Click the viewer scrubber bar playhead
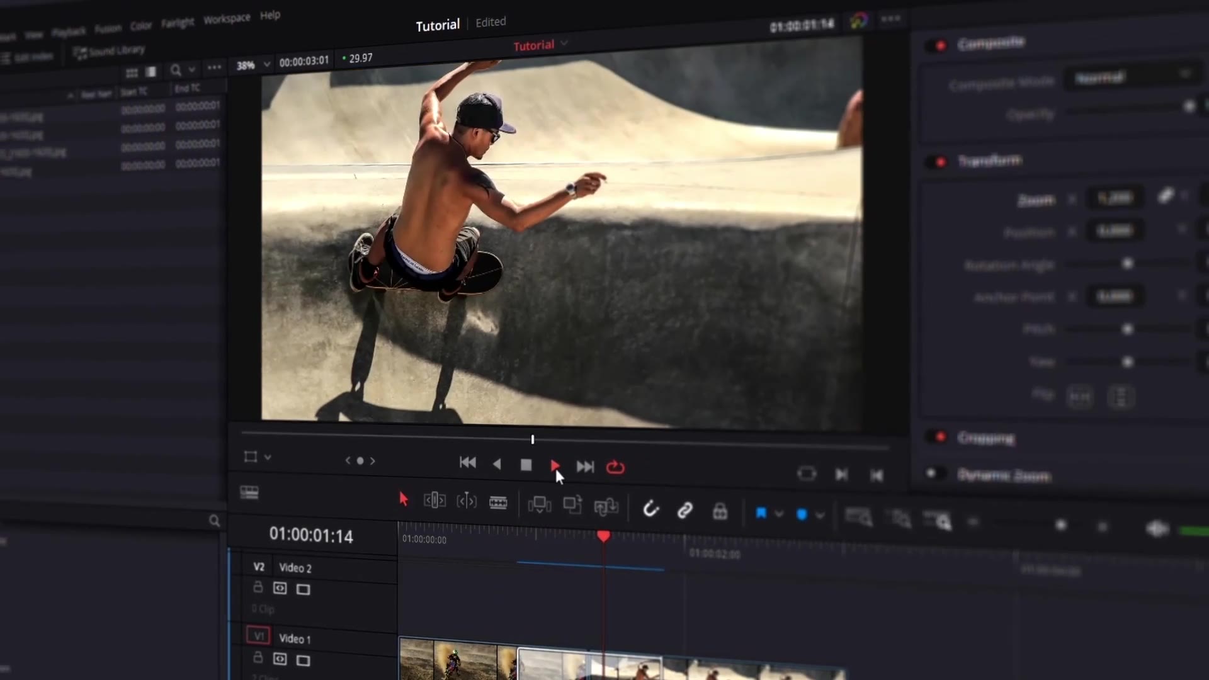 [533, 439]
